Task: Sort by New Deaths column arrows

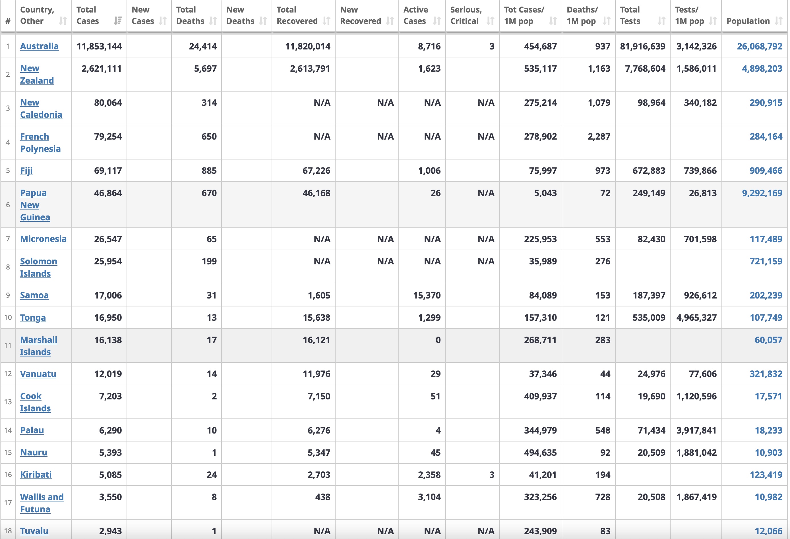Action: pos(263,21)
